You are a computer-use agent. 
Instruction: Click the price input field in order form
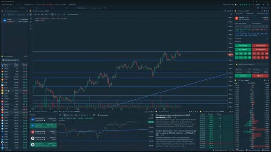click(x=241, y=27)
